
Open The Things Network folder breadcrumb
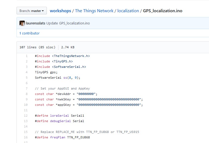click(94, 11)
